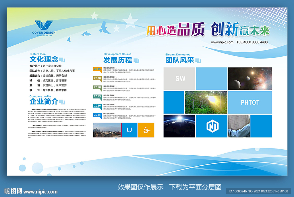
Task: Click the big white star decoration
Action: 130,21
